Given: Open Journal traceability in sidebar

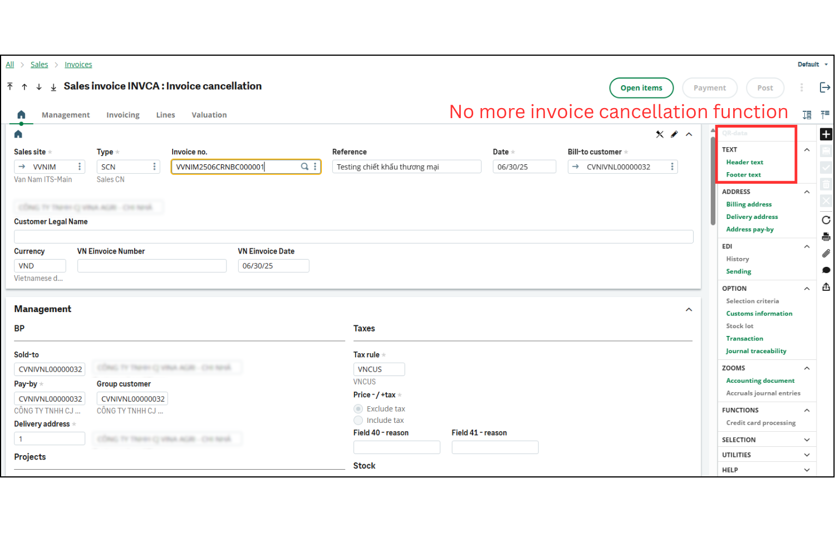Looking at the screenshot, I should tap(756, 351).
